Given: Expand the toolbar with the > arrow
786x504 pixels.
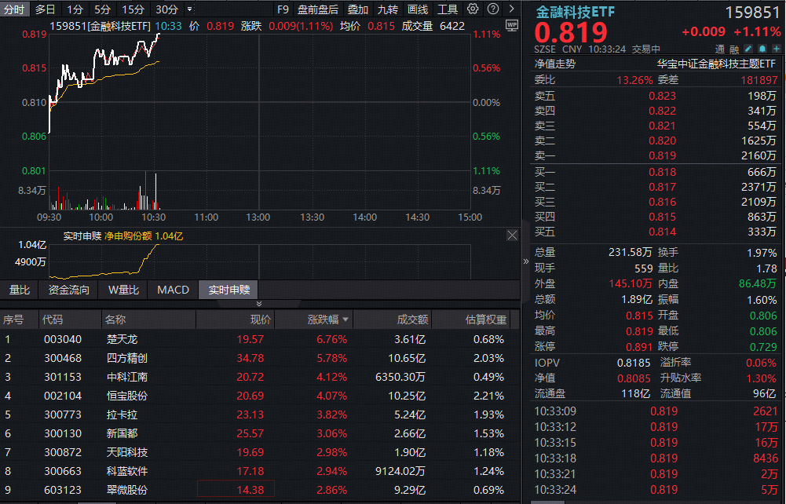Looking at the screenshot, I should point(511,9).
